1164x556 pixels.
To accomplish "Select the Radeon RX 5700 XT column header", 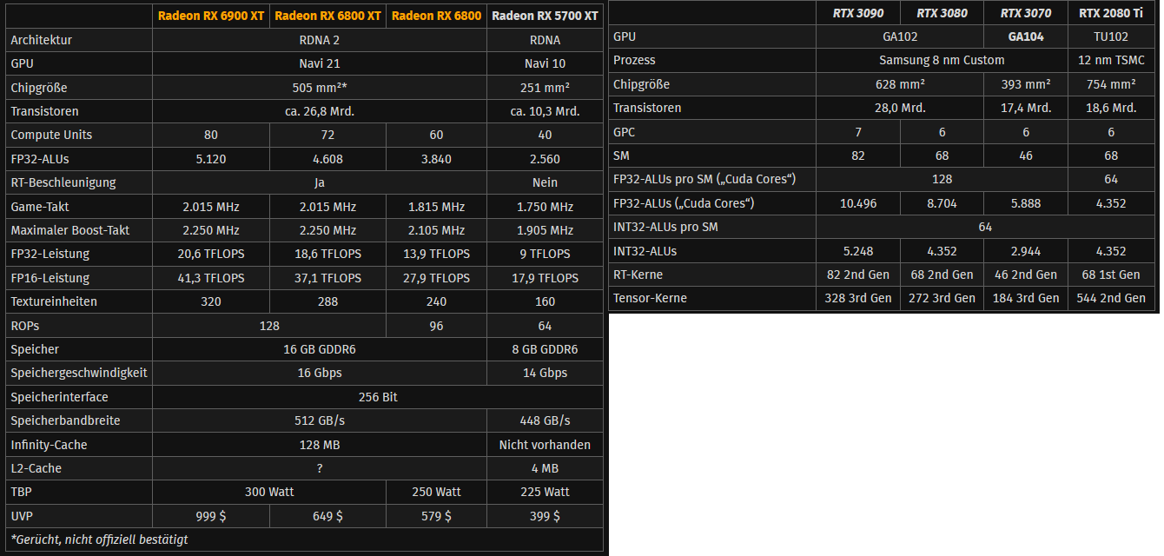I will [545, 16].
